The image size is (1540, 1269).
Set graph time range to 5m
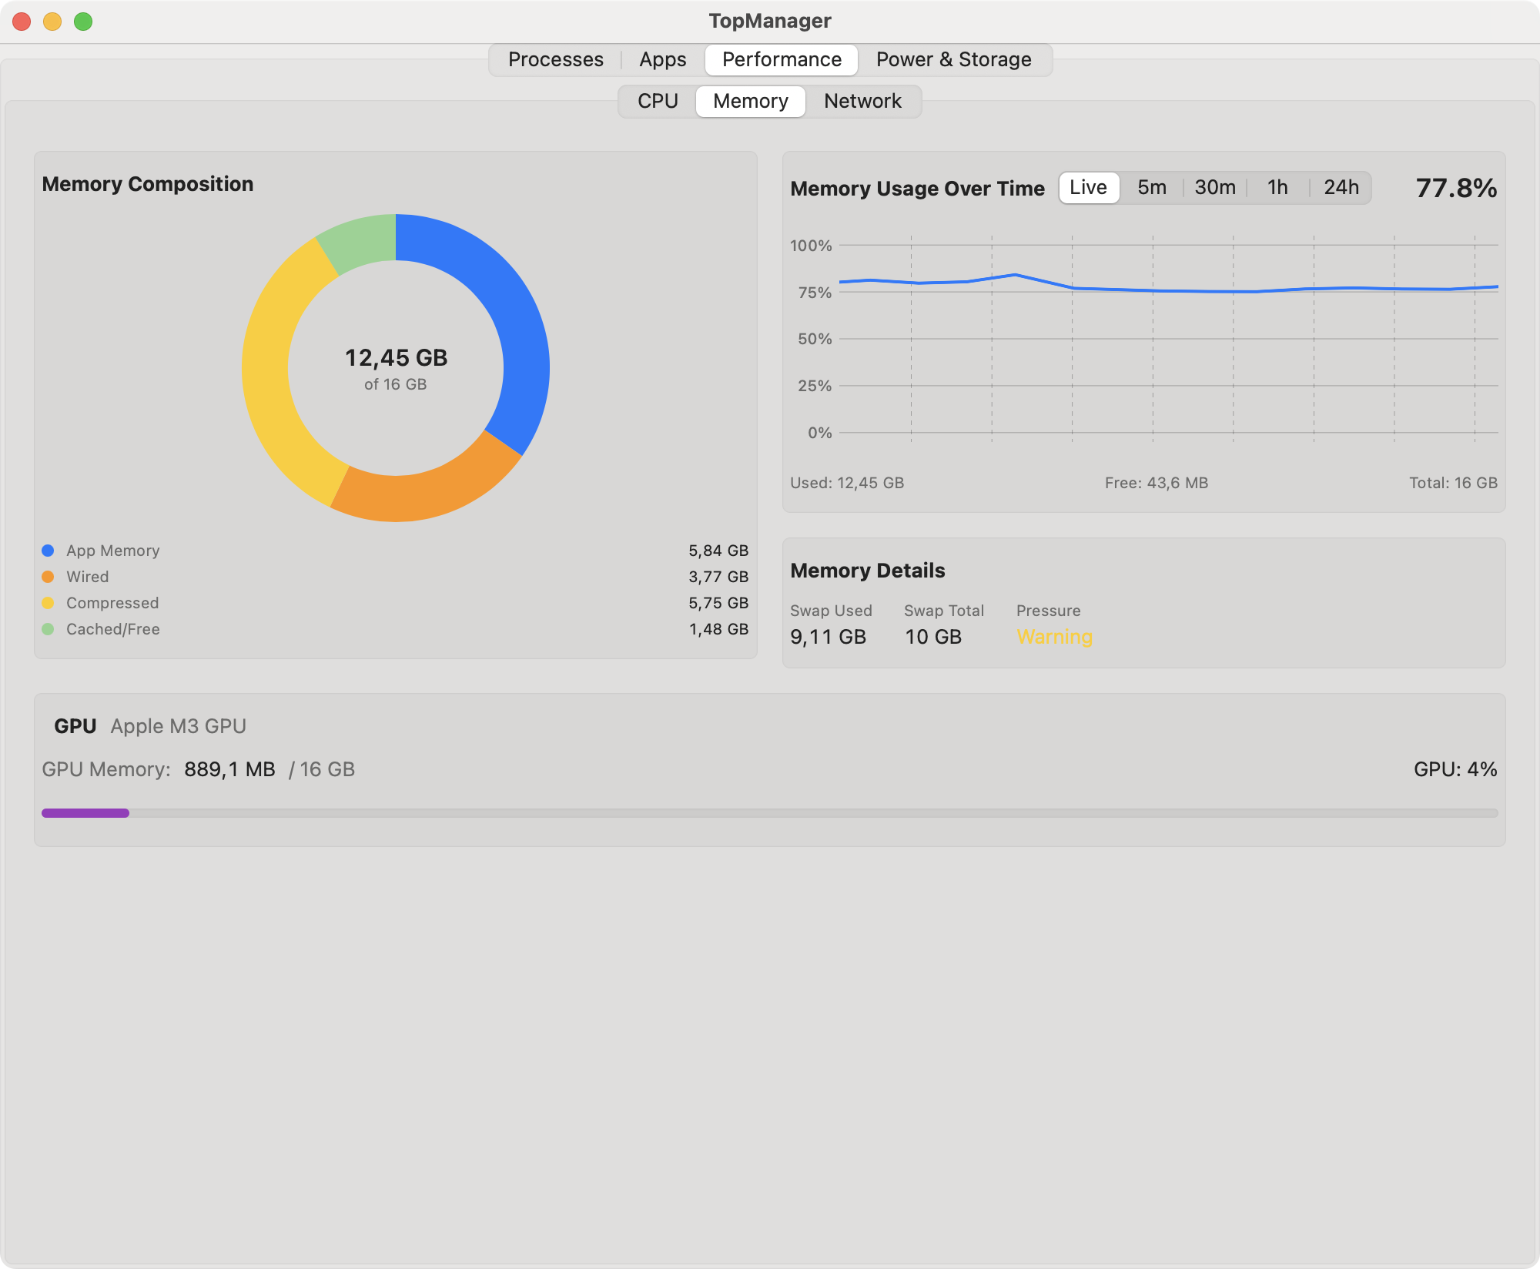[x=1152, y=187]
